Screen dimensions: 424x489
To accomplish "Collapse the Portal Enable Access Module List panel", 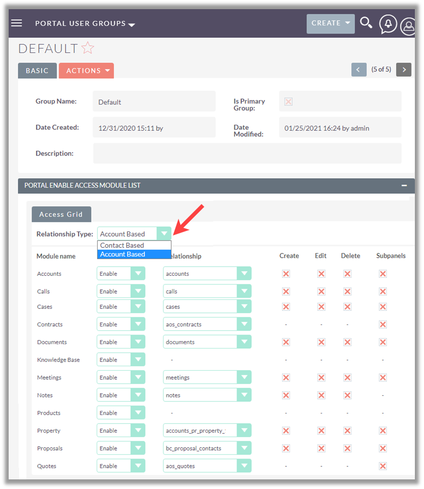I will tap(404, 185).
